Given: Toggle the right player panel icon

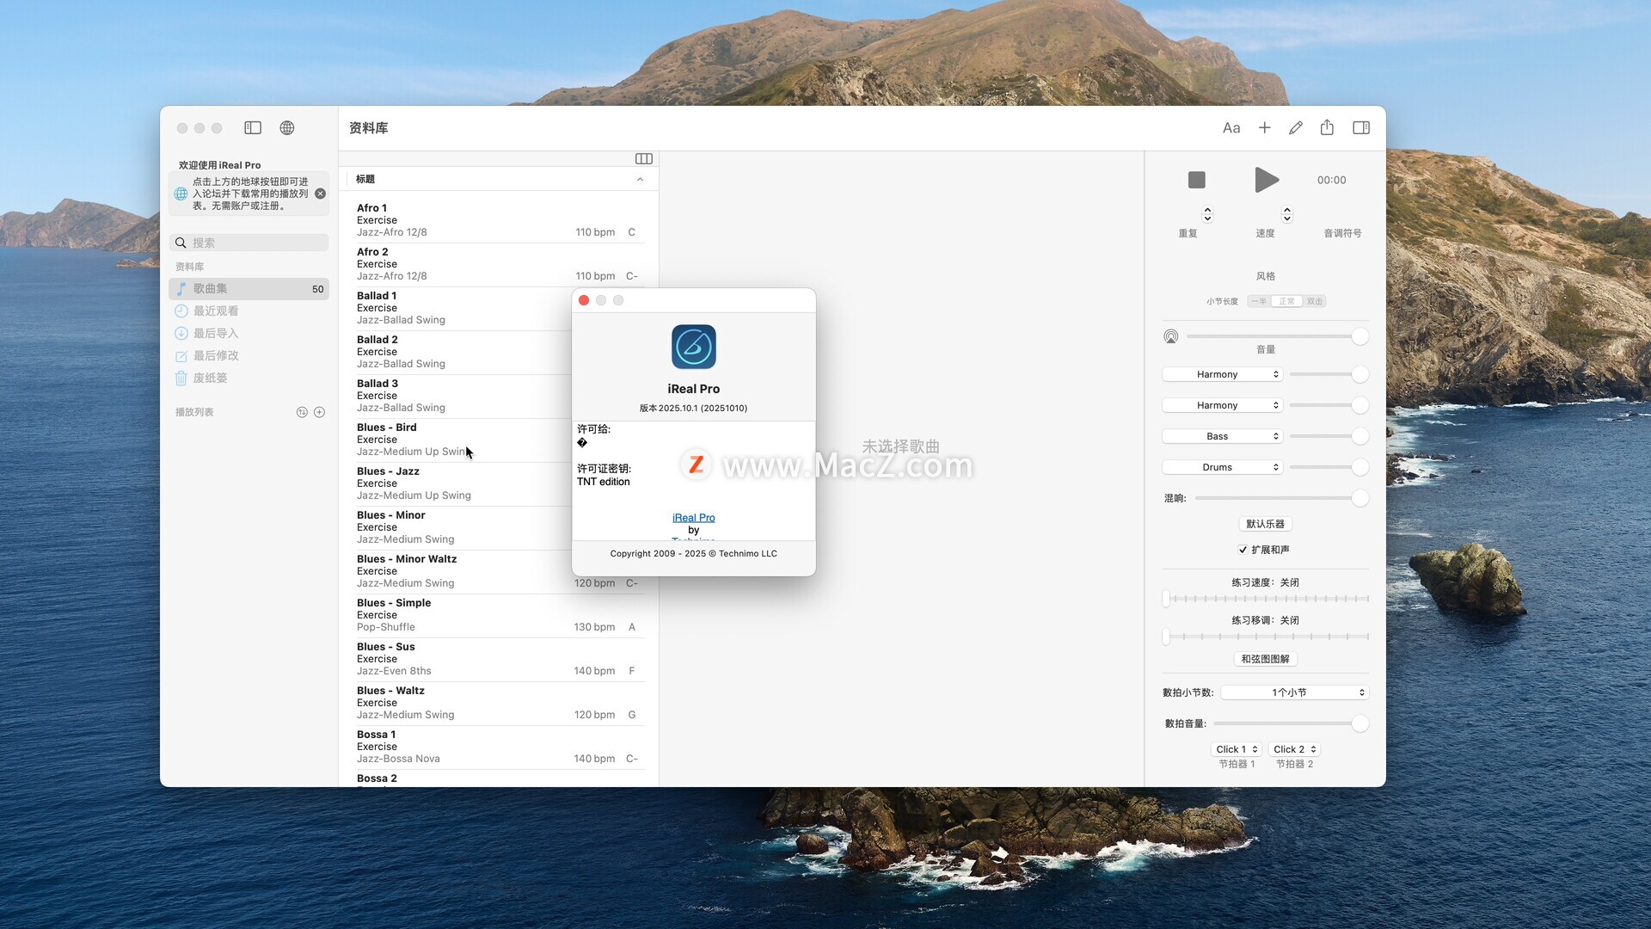Looking at the screenshot, I should [x=1361, y=128].
